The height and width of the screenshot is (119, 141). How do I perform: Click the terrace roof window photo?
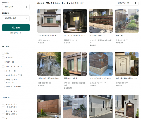(75, 64)
